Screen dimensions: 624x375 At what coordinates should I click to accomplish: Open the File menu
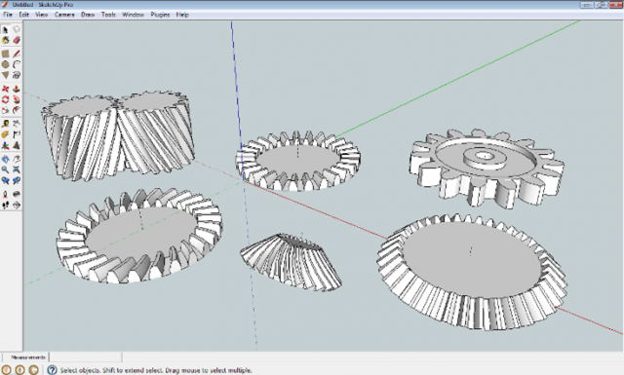point(8,15)
